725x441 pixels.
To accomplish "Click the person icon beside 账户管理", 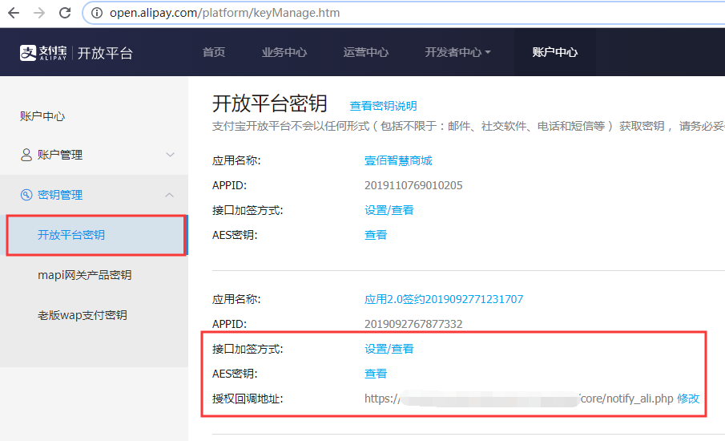I will (26, 155).
